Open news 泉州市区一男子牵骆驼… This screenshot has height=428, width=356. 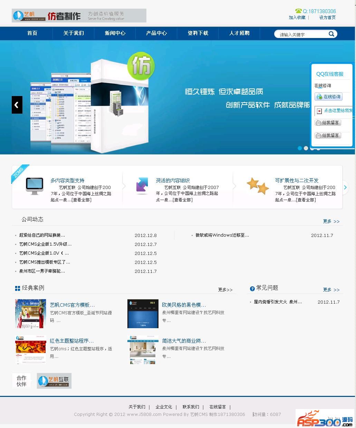[42, 271]
